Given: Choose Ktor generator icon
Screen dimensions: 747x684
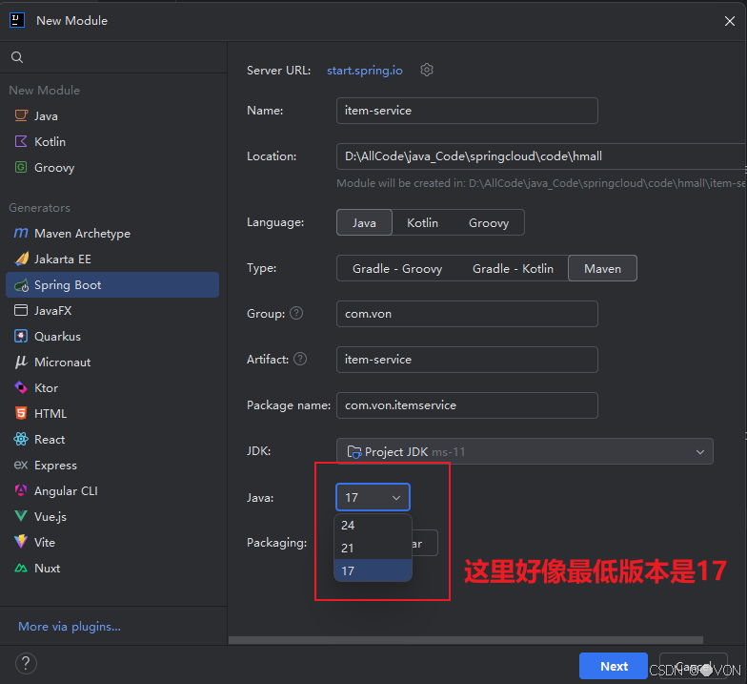Looking at the screenshot, I should pos(21,387).
